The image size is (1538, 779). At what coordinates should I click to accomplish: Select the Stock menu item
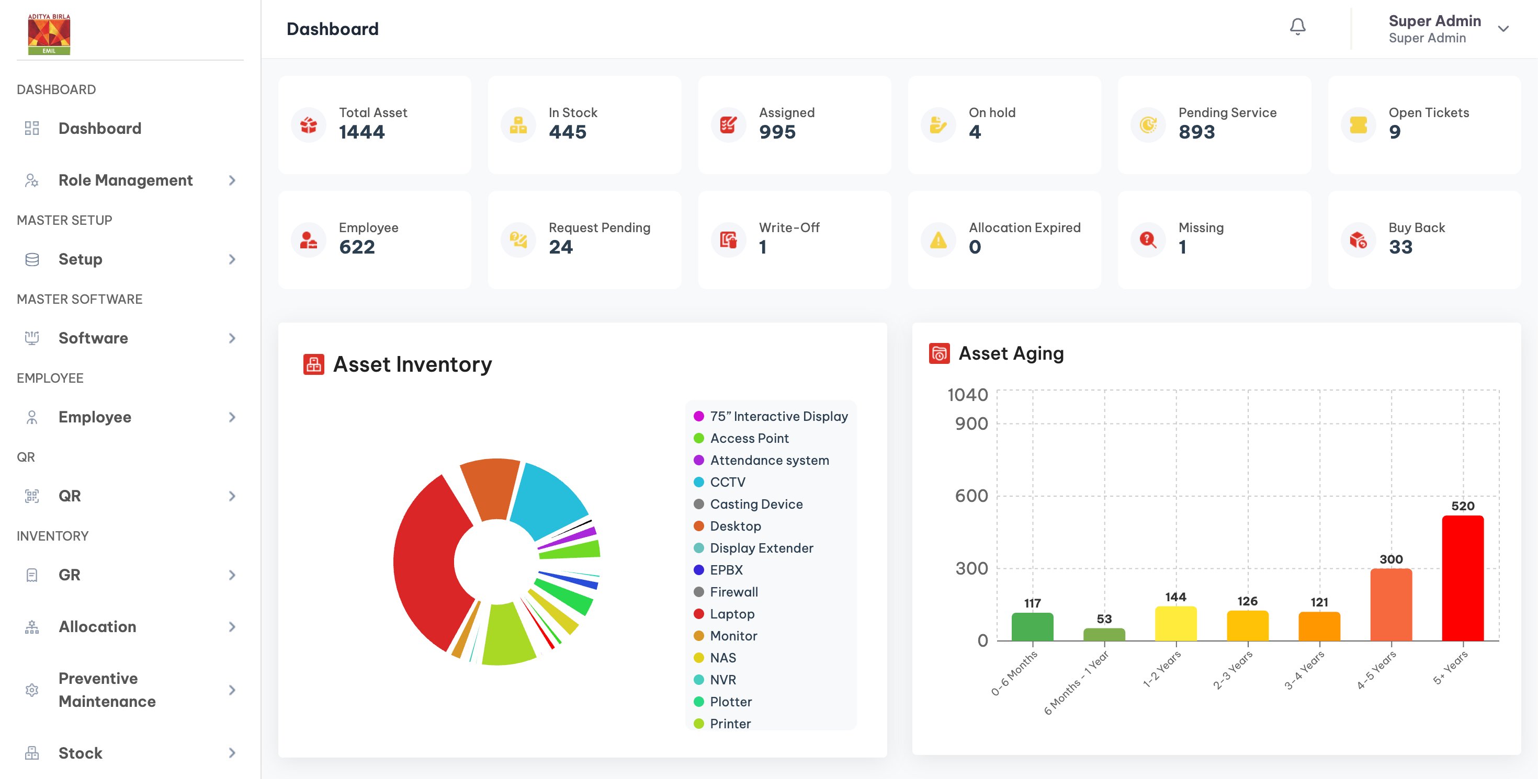tap(130, 753)
